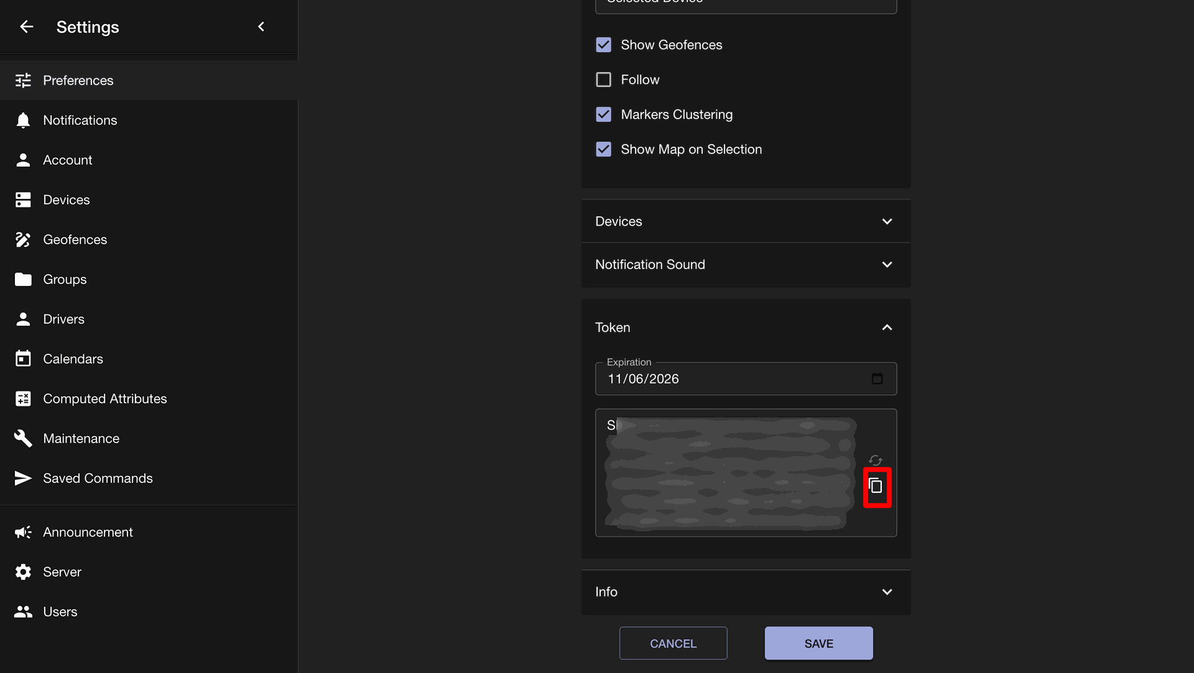This screenshot has width=1194, height=673.
Task: Click the Drivers person icon
Action: pos(23,319)
